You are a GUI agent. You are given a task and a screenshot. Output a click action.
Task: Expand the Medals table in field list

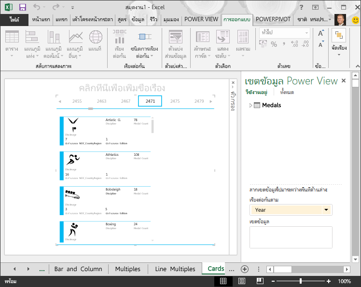(x=250, y=106)
